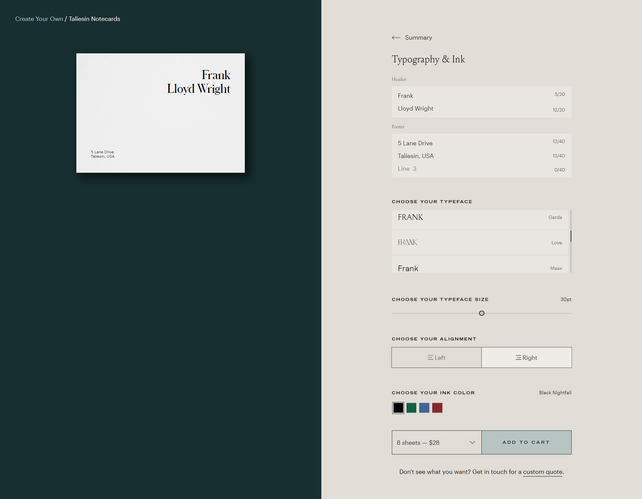The width and height of the screenshot is (642, 499).
Task: Set alignment to Right
Action: point(527,358)
